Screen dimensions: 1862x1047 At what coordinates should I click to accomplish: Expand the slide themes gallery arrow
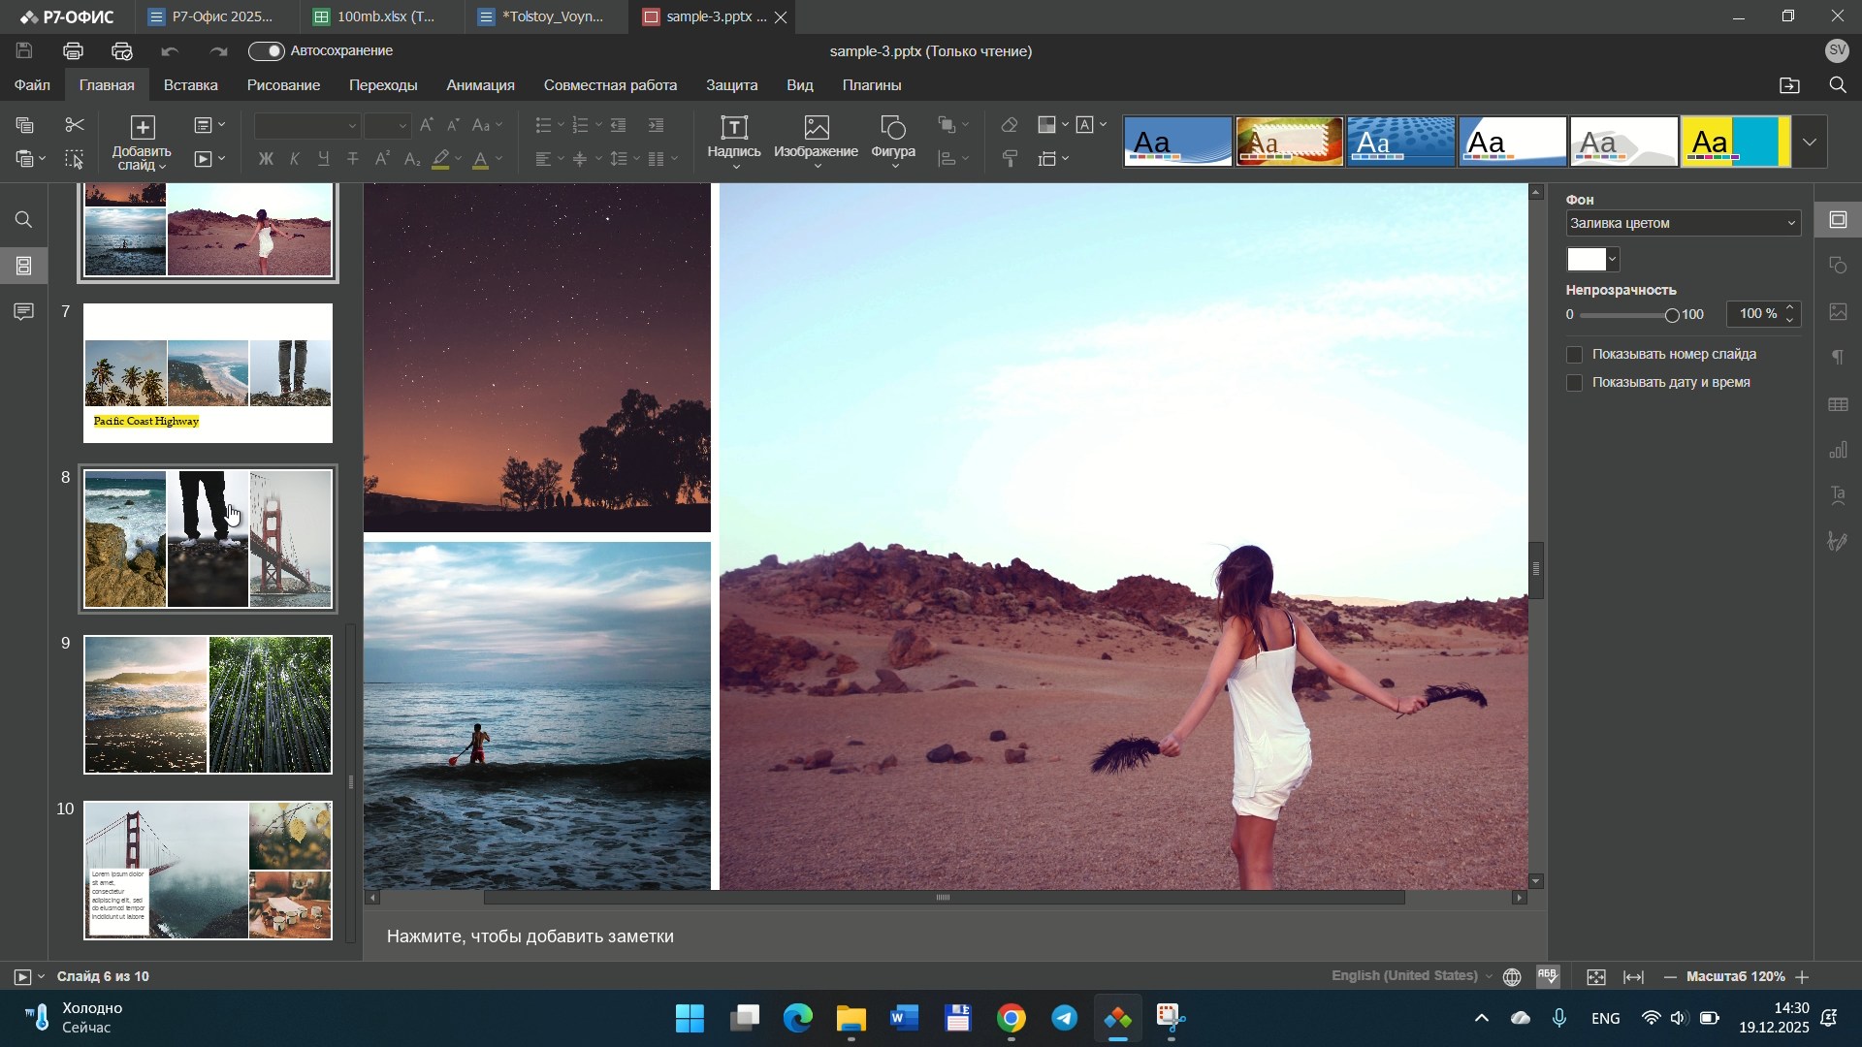(x=1811, y=143)
